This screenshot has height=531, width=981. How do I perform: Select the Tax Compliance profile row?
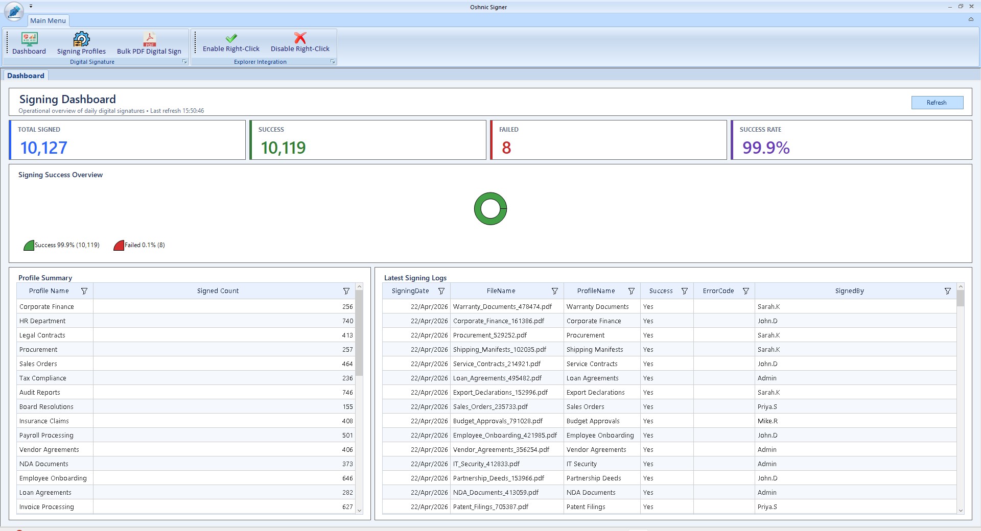[x=186, y=378]
